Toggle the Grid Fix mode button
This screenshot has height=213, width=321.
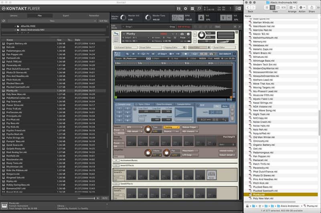coord(217,106)
